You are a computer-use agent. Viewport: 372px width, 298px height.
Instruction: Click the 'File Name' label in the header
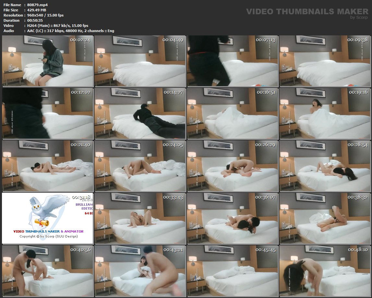click(x=12, y=5)
